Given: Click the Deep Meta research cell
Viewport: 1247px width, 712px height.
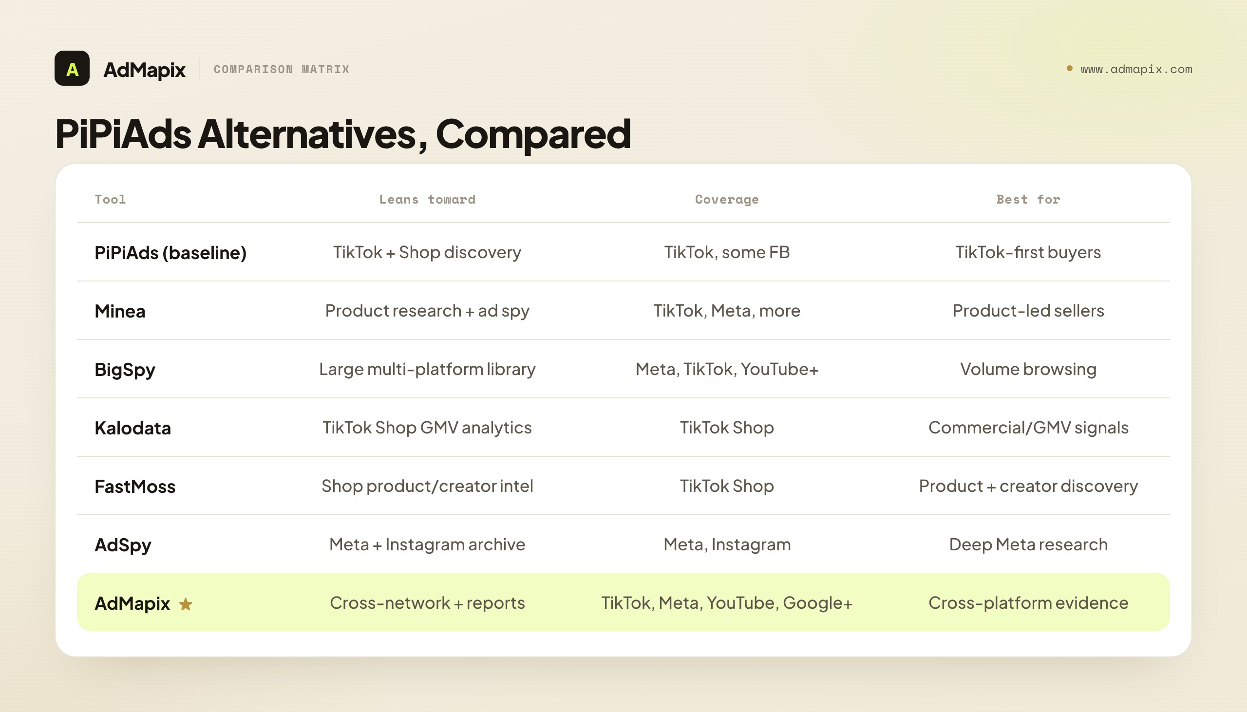Looking at the screenshot, I should click(x=1028, y=544).
